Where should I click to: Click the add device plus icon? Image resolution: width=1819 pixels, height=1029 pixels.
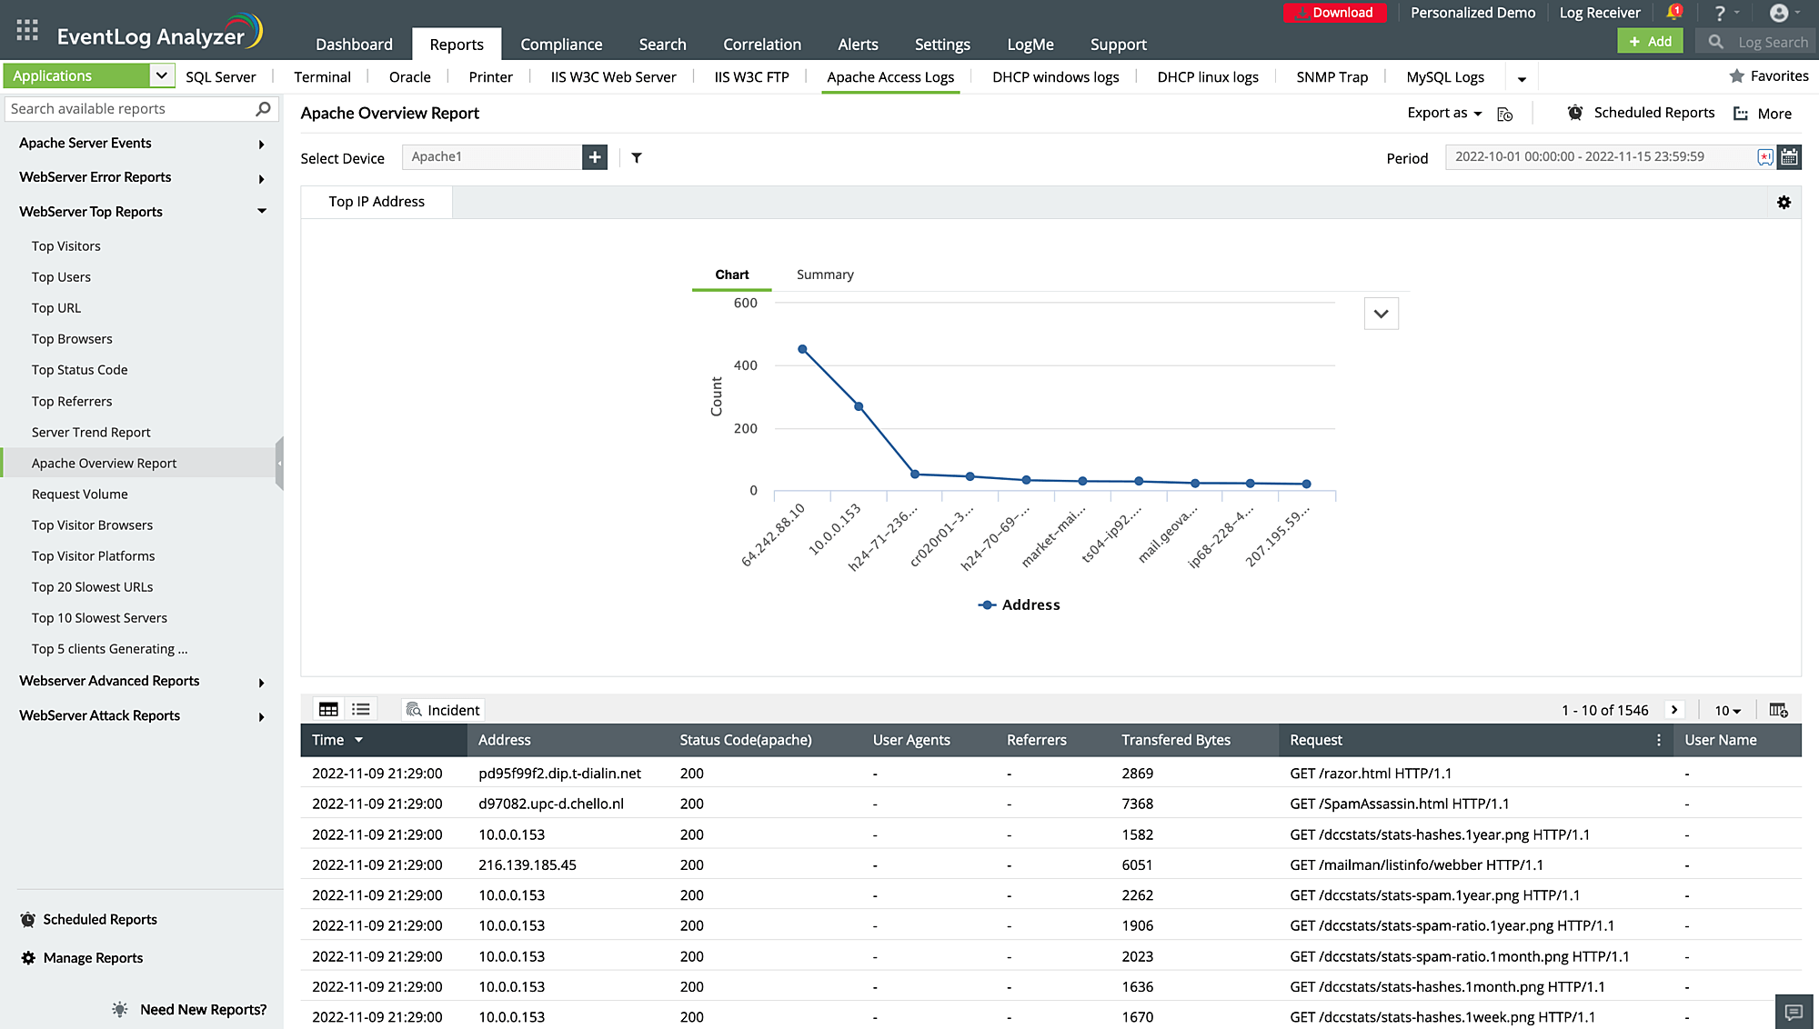(x=595, y=156)
